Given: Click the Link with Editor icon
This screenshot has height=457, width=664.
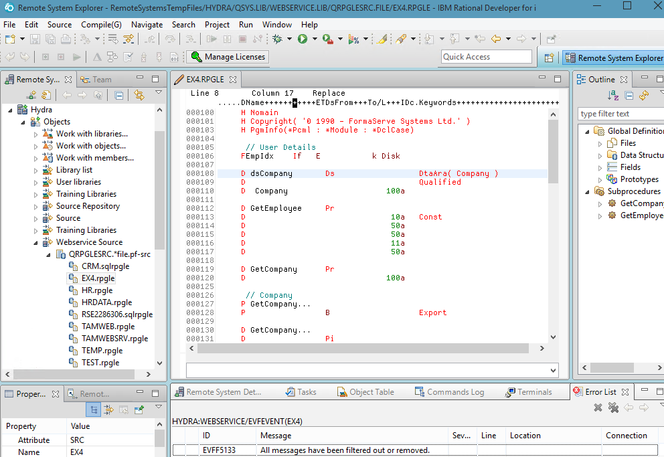Looking at the screenshot, I should click(139, 95).
